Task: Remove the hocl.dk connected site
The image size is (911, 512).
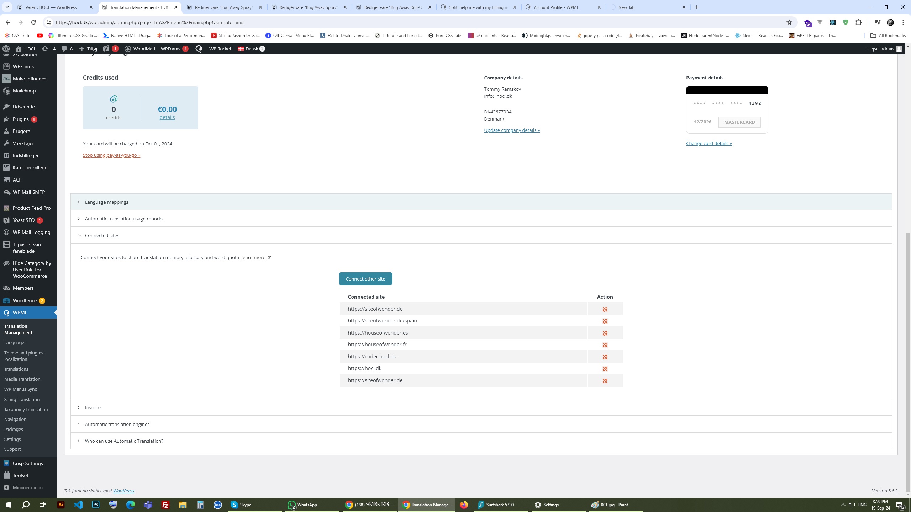Action: click(x=605, y=369)
